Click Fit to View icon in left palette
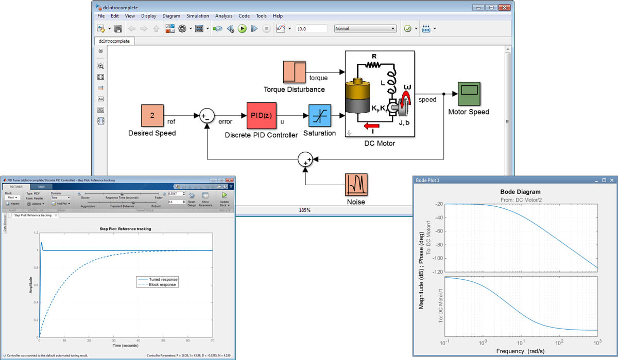The width and height of the screenshot is (618, 360). (x=100, y=77)
